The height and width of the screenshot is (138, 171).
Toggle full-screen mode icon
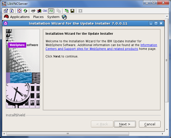[x=19, y=11]
